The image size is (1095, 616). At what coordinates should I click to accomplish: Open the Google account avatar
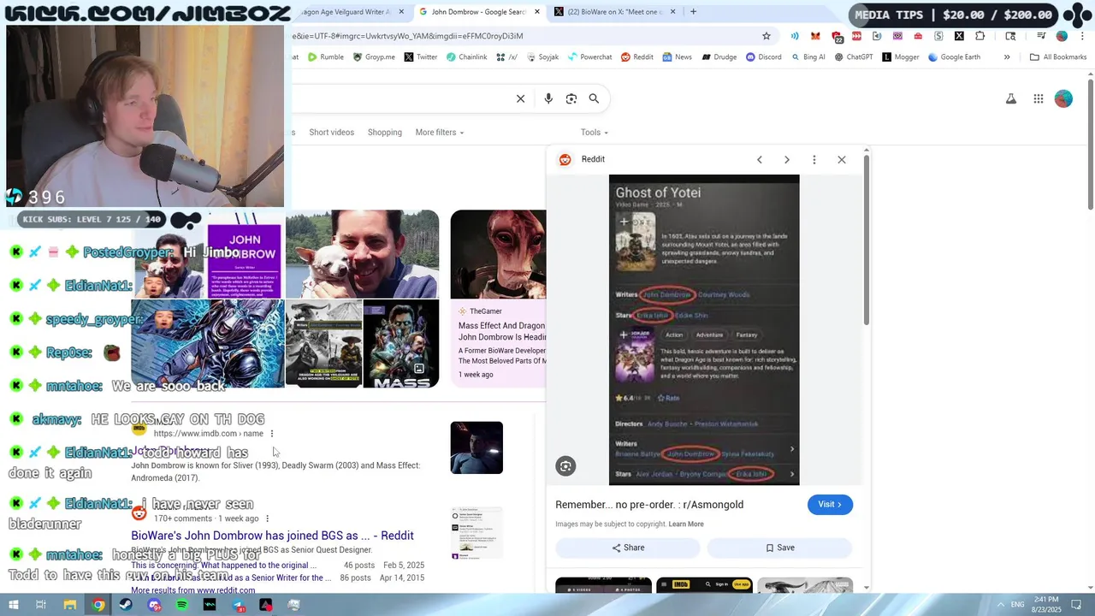1063,99
